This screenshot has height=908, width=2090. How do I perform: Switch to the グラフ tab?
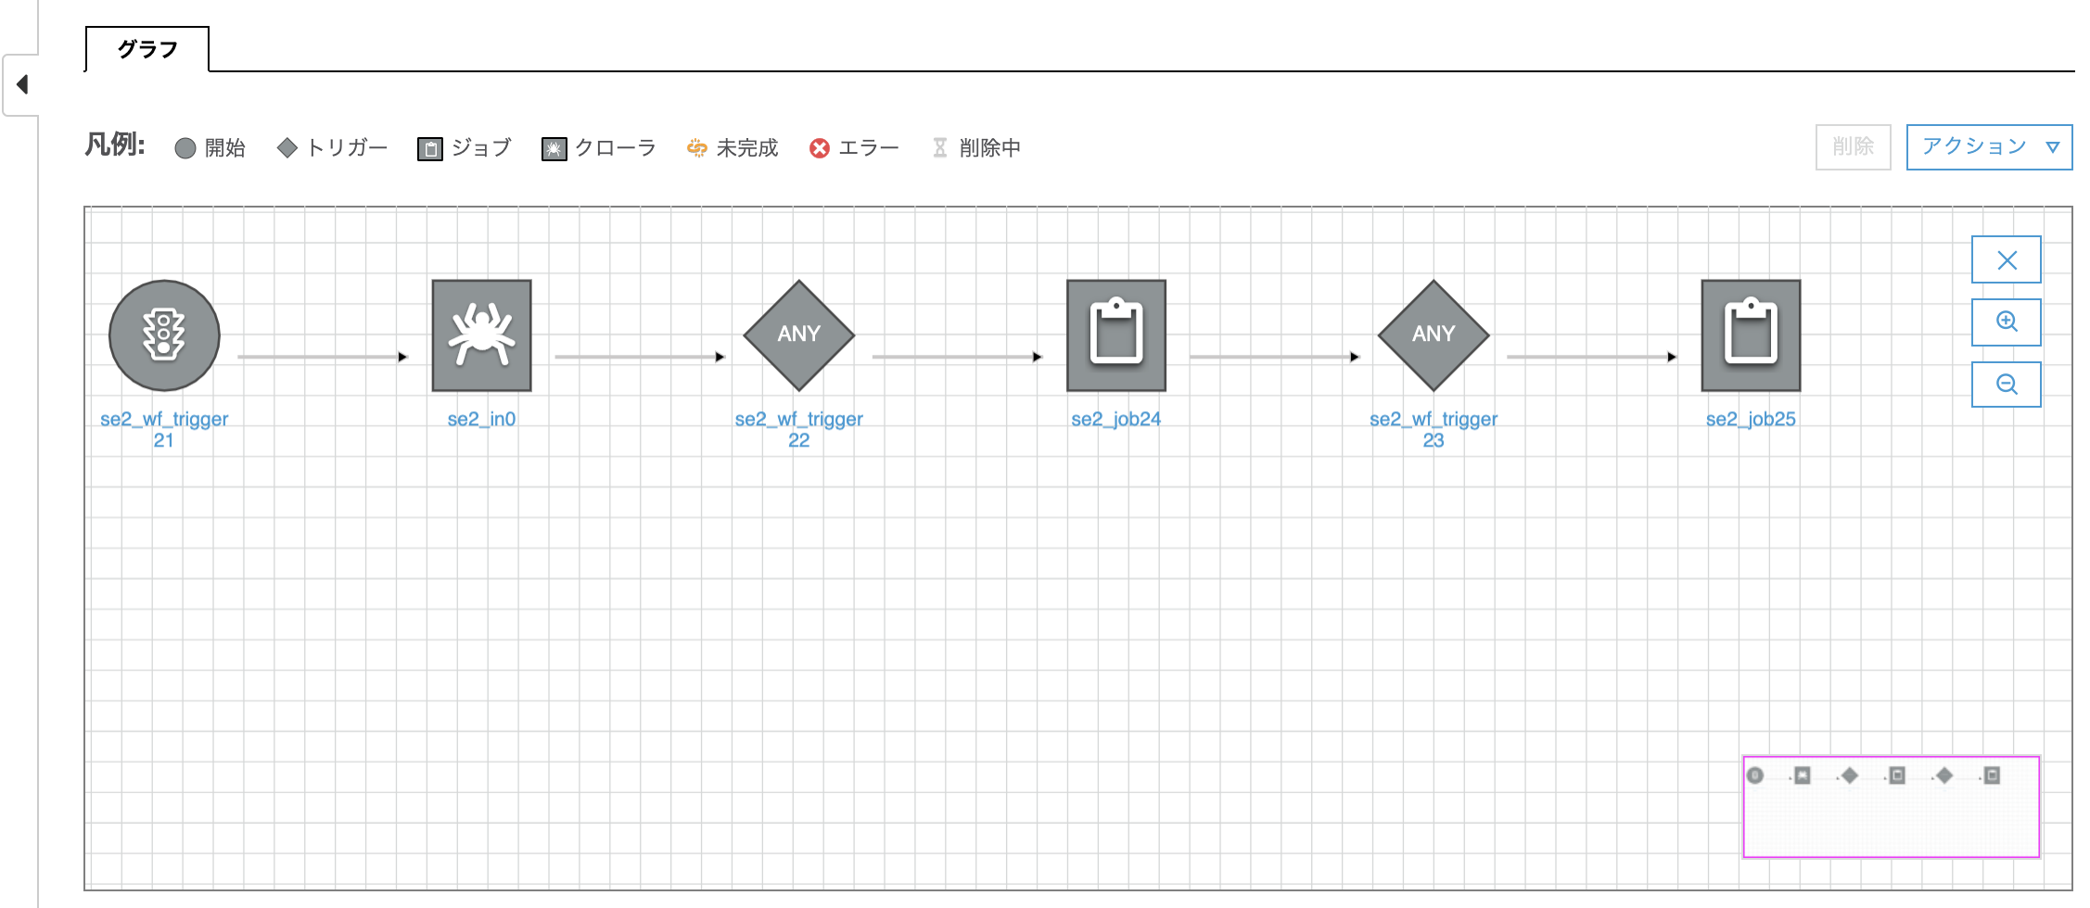[x=147, y=49]
